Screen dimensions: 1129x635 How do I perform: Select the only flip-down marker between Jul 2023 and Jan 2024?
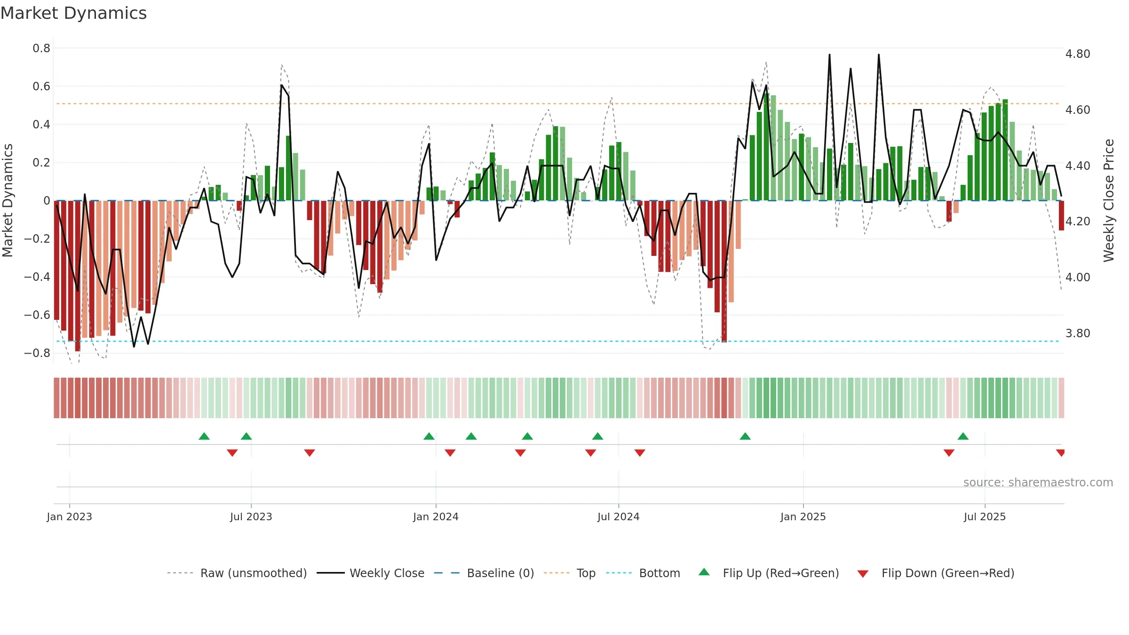point(310,452)
